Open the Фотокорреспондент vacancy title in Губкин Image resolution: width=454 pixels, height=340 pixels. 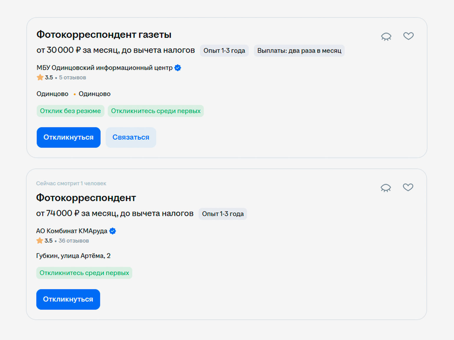pos(86,198)
